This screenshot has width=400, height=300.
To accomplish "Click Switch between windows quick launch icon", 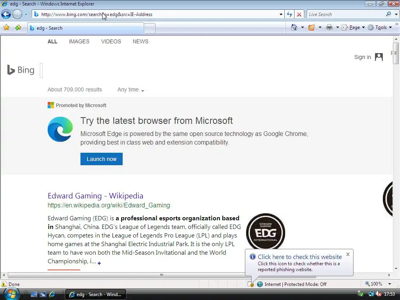I will pyautogui.click(x=43, y=295).
